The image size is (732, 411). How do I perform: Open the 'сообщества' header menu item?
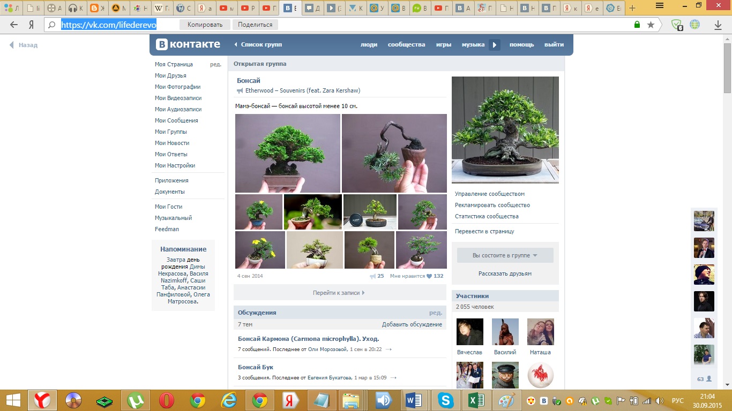point(406,45)
